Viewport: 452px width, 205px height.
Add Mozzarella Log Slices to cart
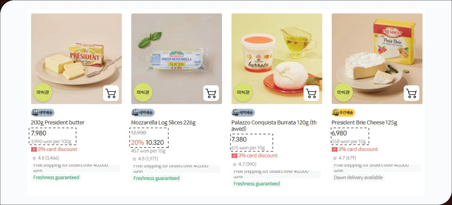pos(211,93)
